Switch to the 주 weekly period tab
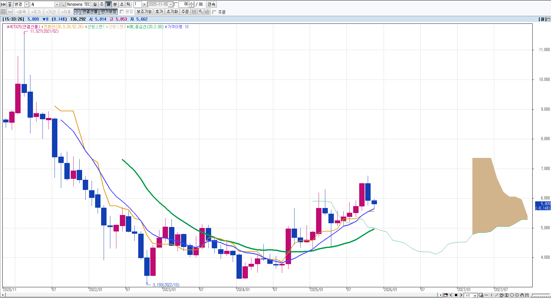Image resolution: width=551 pixels, height=299 pixels. pos(101,4)
